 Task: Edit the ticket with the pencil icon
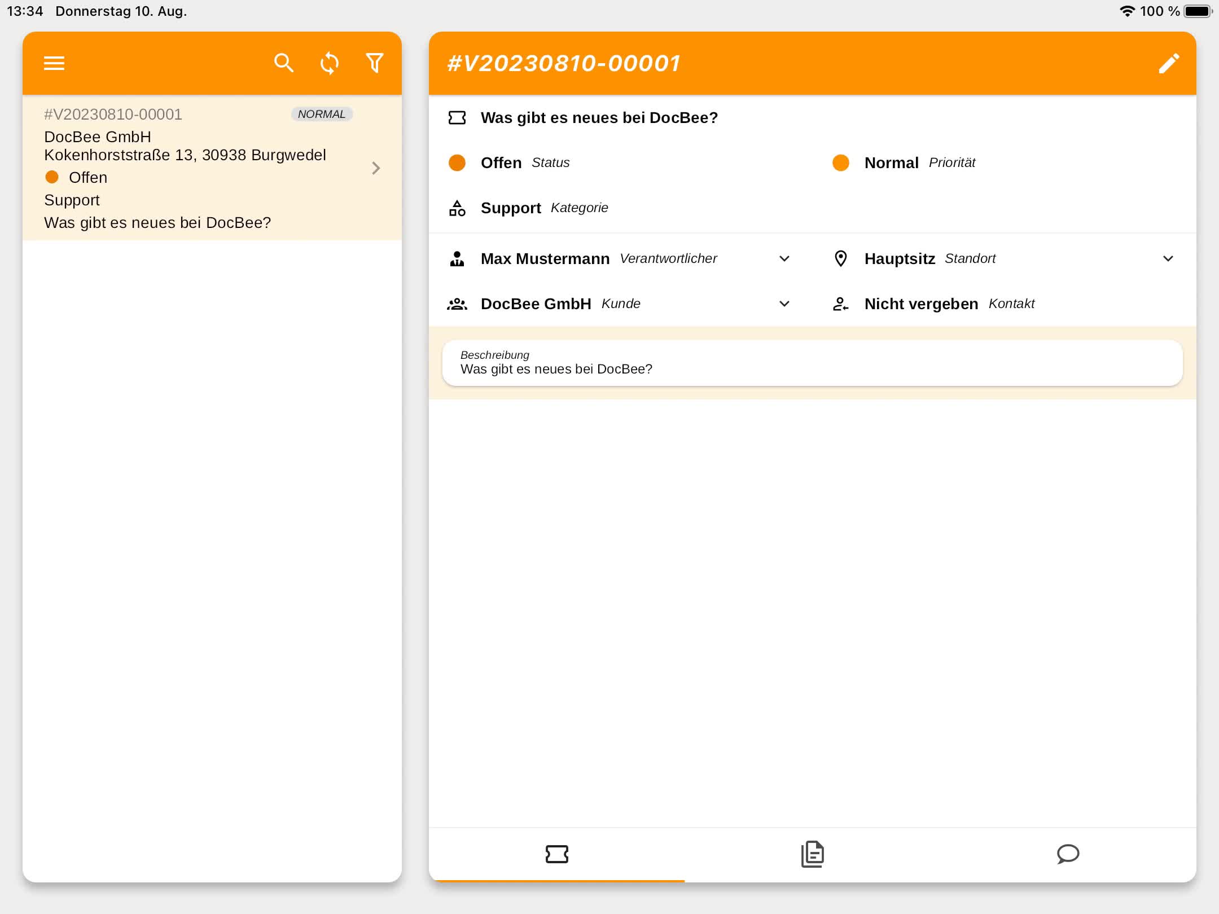1169,63
